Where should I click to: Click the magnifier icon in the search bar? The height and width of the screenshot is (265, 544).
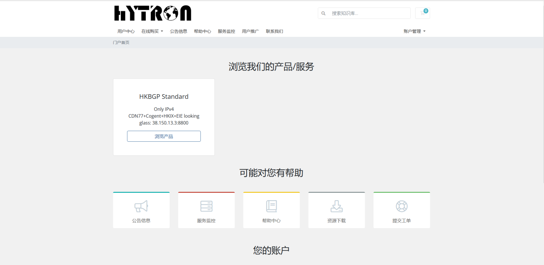coord(323,13)
